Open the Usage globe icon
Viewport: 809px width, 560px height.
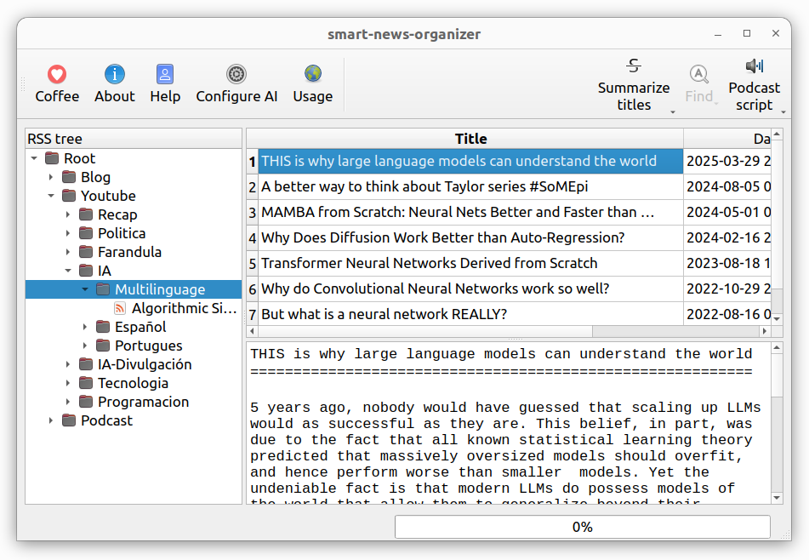(312, 74)
